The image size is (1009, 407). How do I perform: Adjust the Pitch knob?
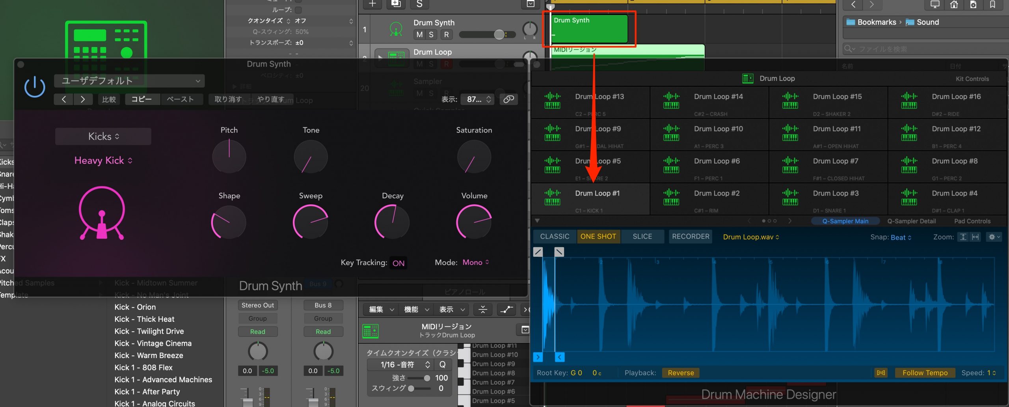click(x=229, y=157)
